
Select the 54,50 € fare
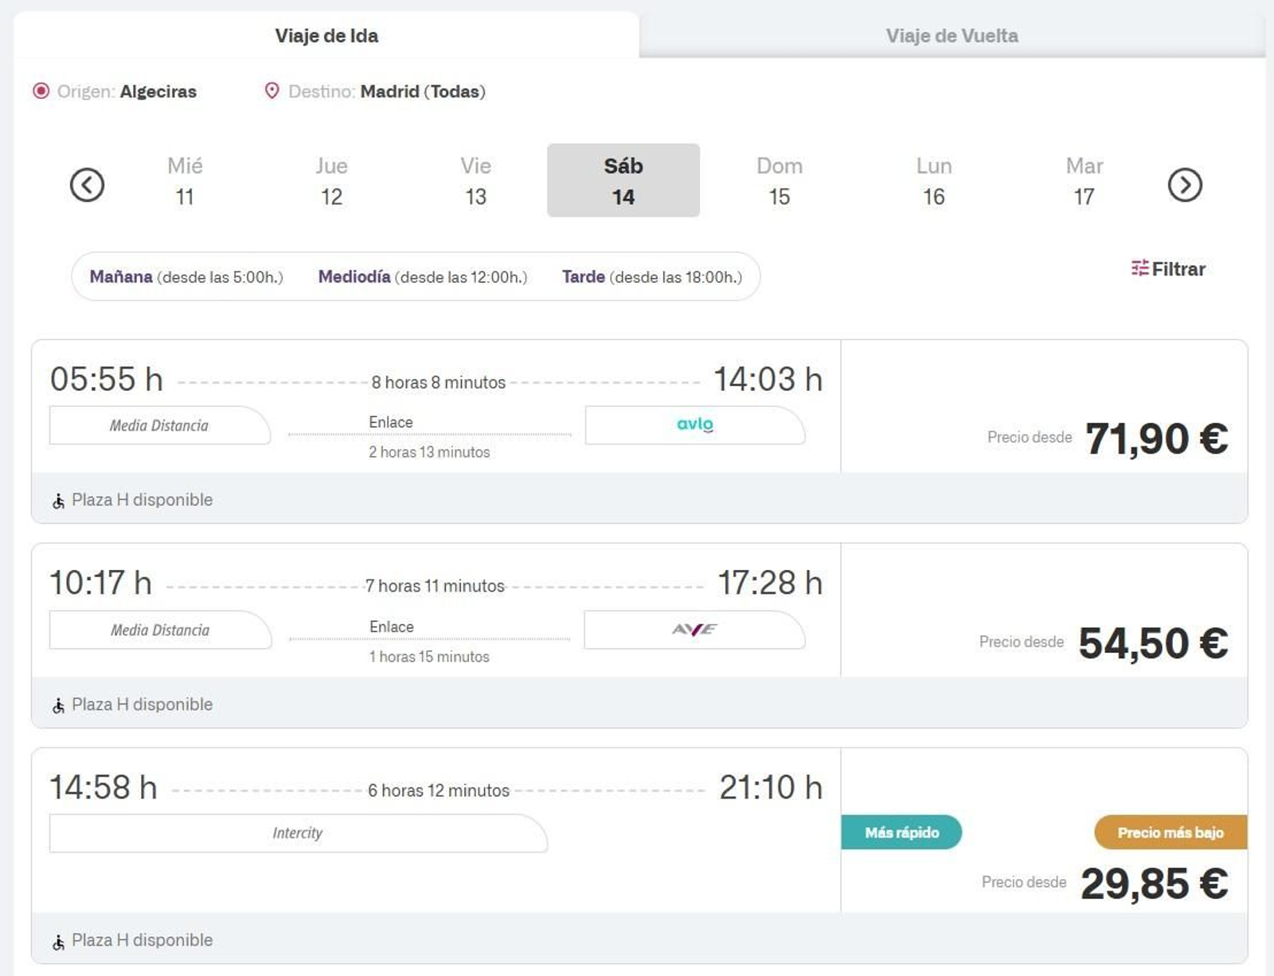(1152, 643)
